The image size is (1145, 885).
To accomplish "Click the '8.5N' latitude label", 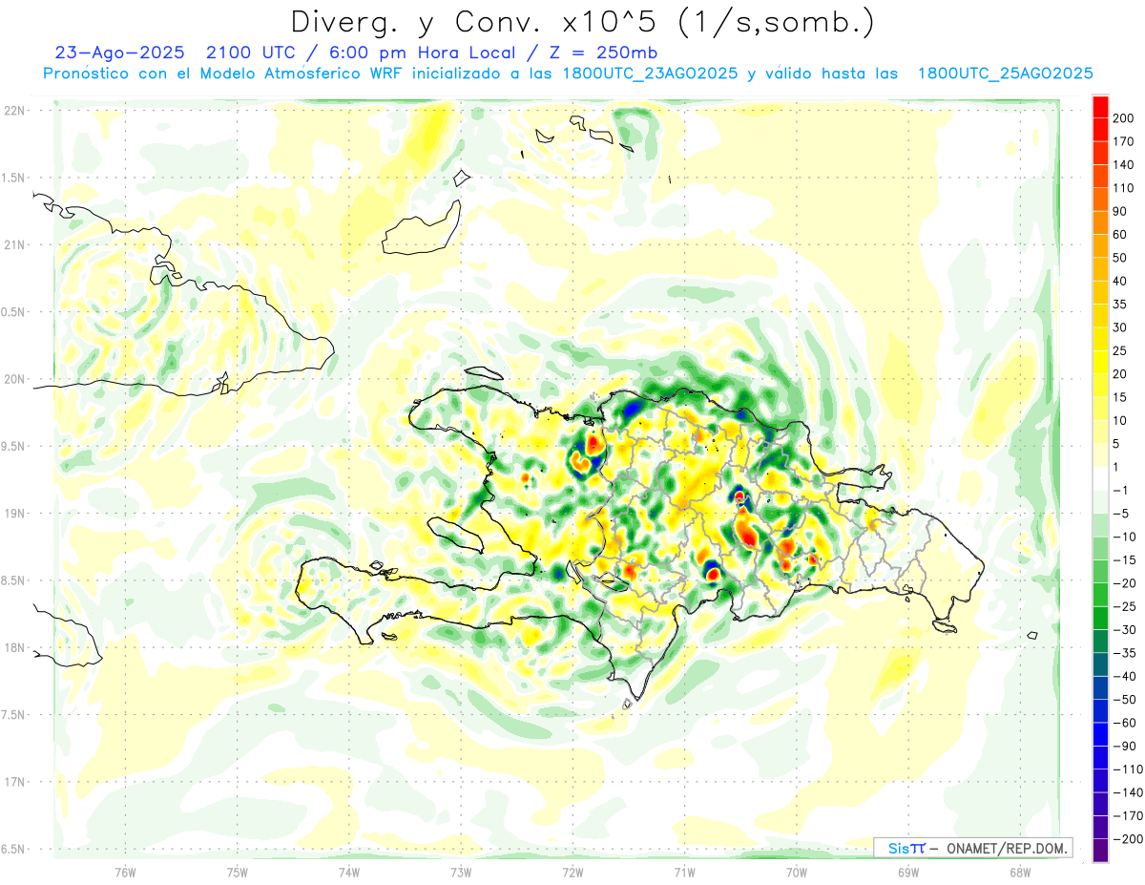I will tap(13, 580).
